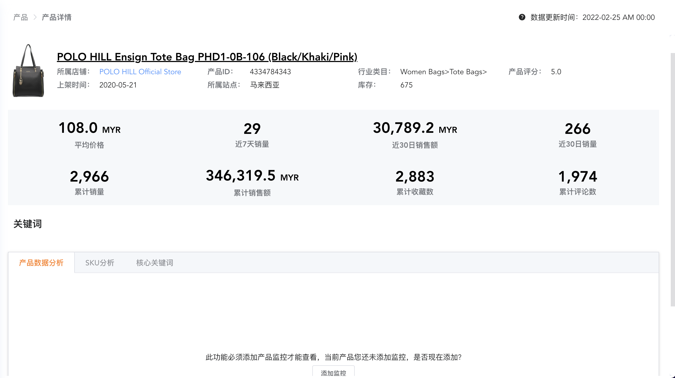The image size is (675, 378).
Task: Switch to the 产品数据分析 tab
Action: point(41,263)
